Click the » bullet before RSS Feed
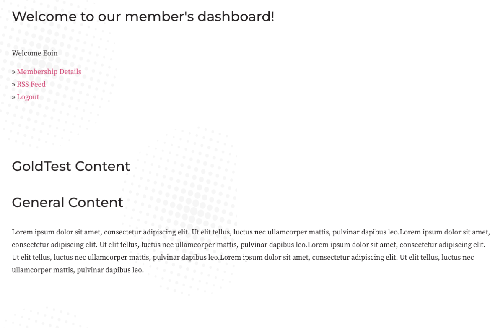The width and height of the screenshot is (503, 328). (x=13, y=85)
